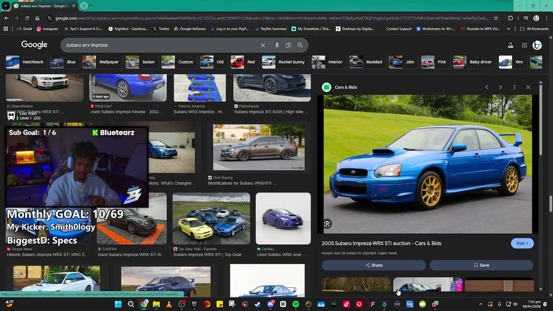Viewport: 553px width, 311px height.
Task: Close the Cars & Bids image preview panel
Action: [x=528, y=87]
